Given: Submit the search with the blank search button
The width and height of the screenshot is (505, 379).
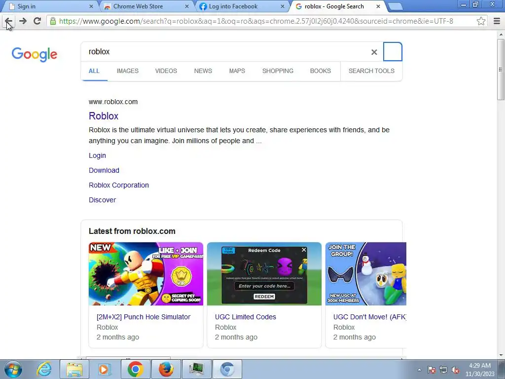Looking at the screenshot, I should tap(392, 51).
